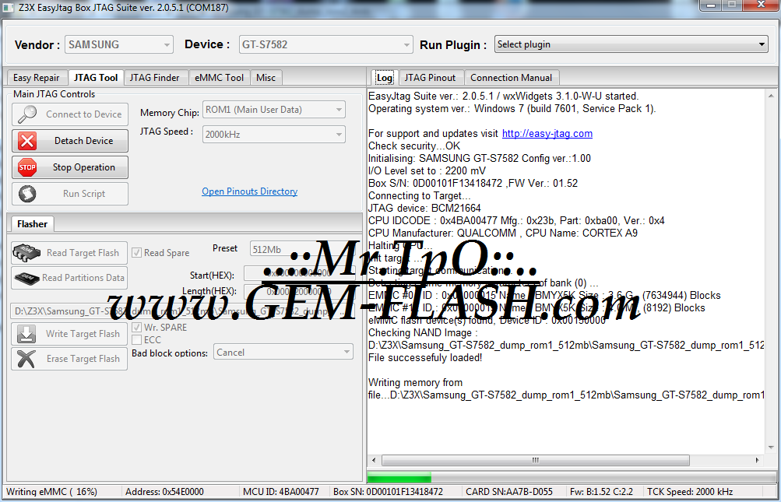Switch to the eMMC Tool tab

(219, 78)
